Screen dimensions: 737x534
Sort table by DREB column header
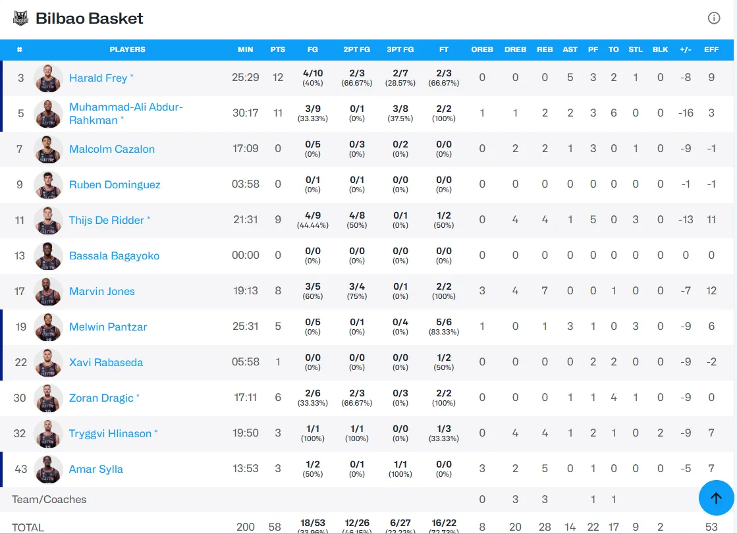(515, 49)
